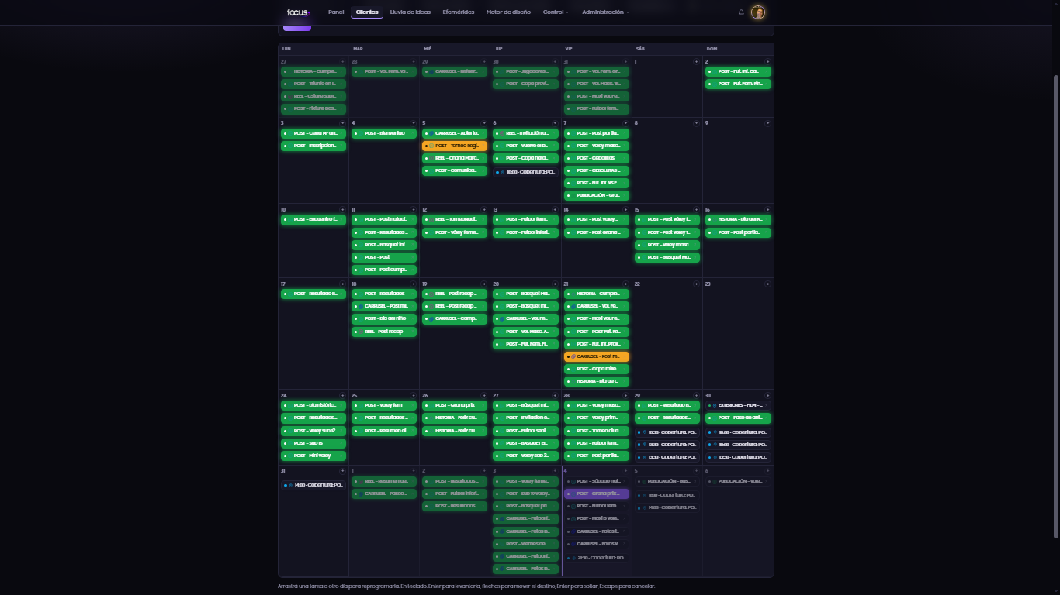1060x595 pixels.
Task: Click the focus logo
Action: 298,12
